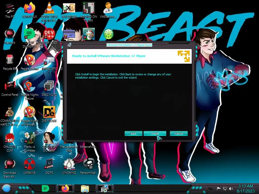Open Firefox from the taskbar
The height and width of the screenshot is (194, 259).
pos(65,188)
